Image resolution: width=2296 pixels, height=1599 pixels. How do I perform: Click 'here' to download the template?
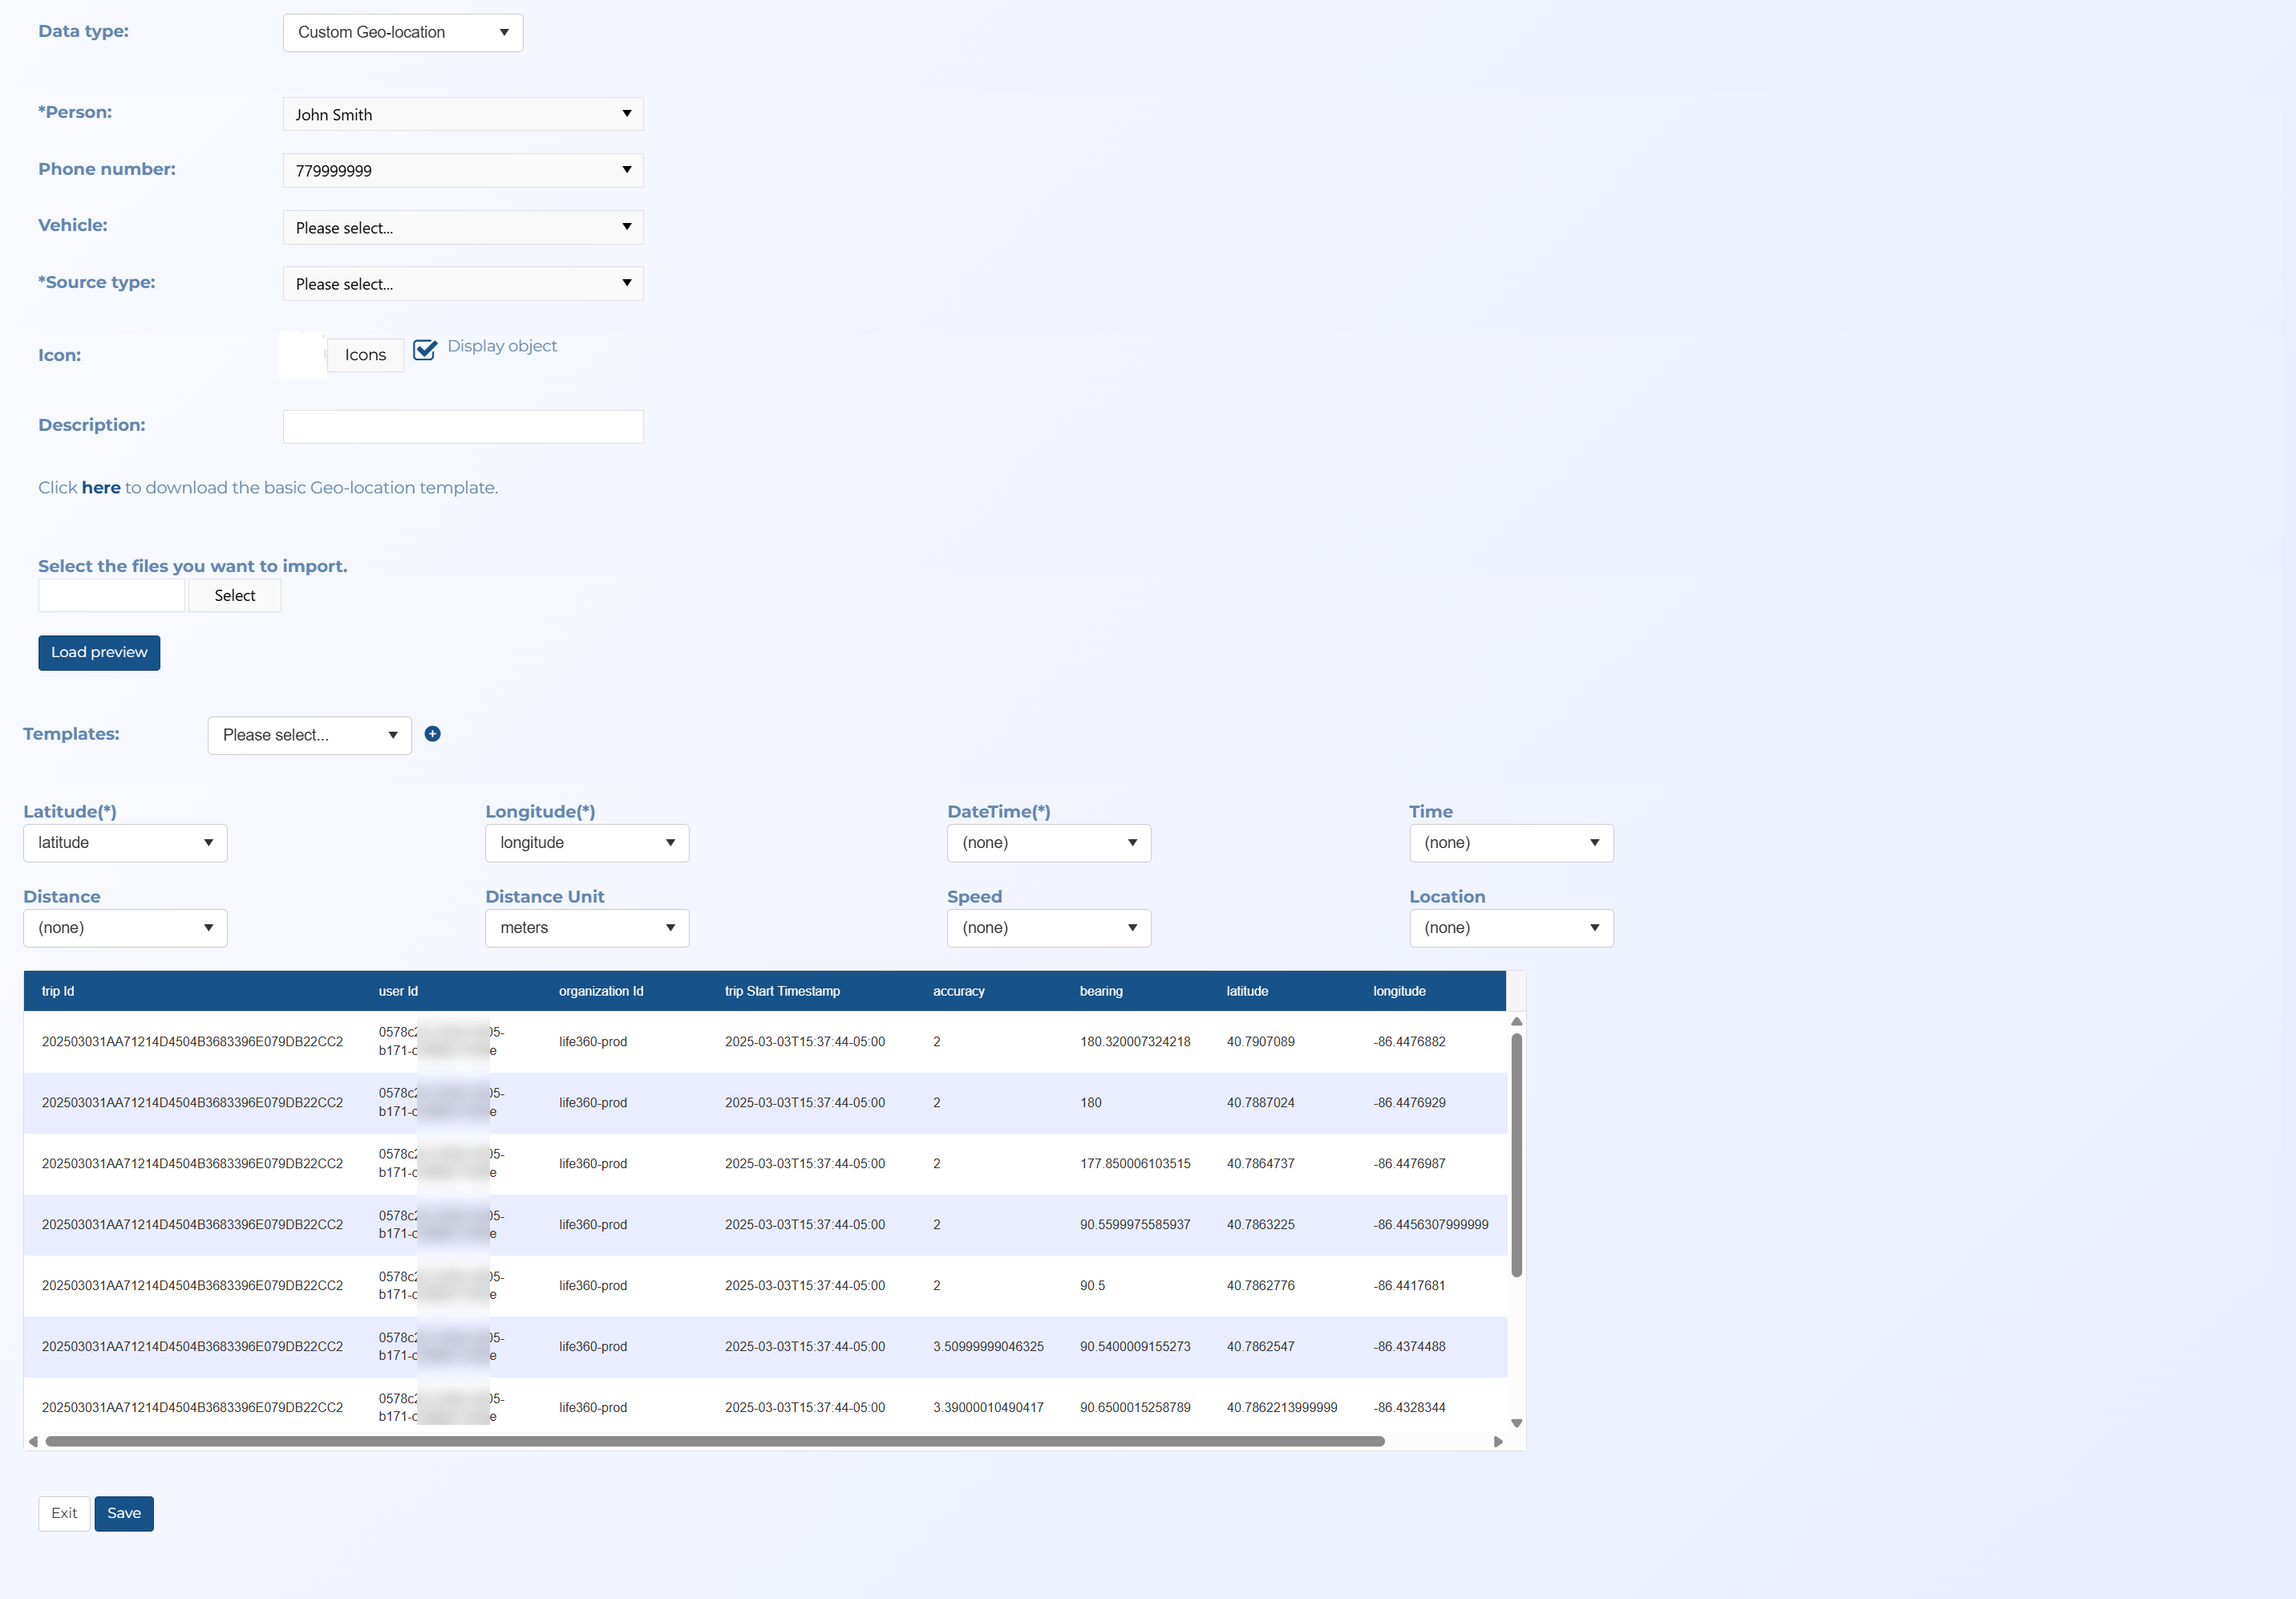(x=100, y=487)
